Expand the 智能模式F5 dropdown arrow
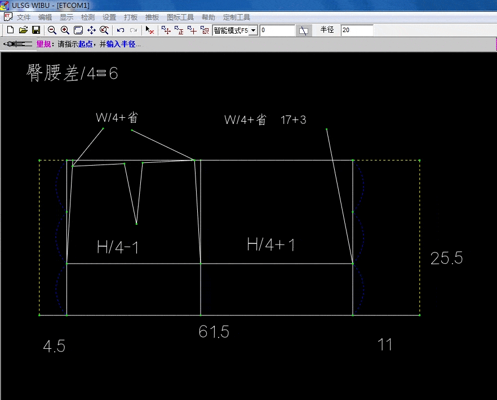Viewport: 497px width, 400px height. click(254, 30)
